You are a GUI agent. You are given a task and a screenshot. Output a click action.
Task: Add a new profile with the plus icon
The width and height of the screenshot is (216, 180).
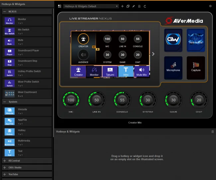[x=122, y=6]
